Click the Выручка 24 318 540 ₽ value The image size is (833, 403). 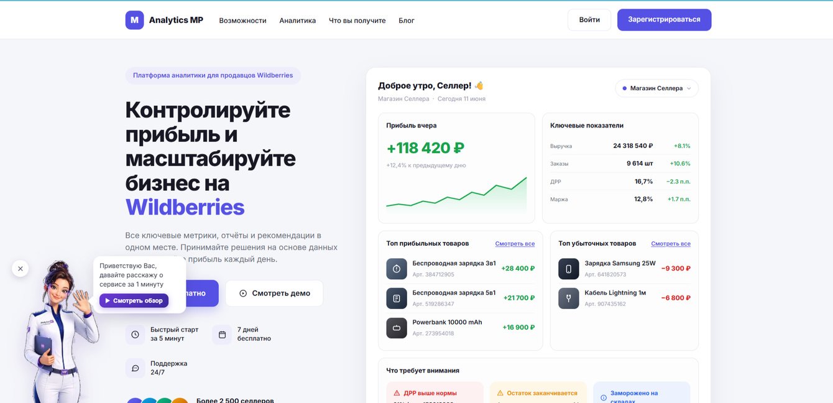point(633,146)
